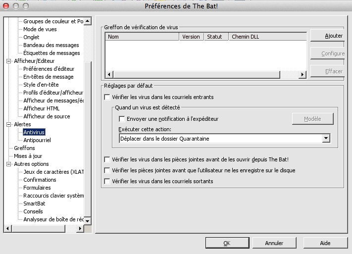Viewport: 352px width, 254px height.
Task: Open the Greffons settings page
Action: point(24,148)
